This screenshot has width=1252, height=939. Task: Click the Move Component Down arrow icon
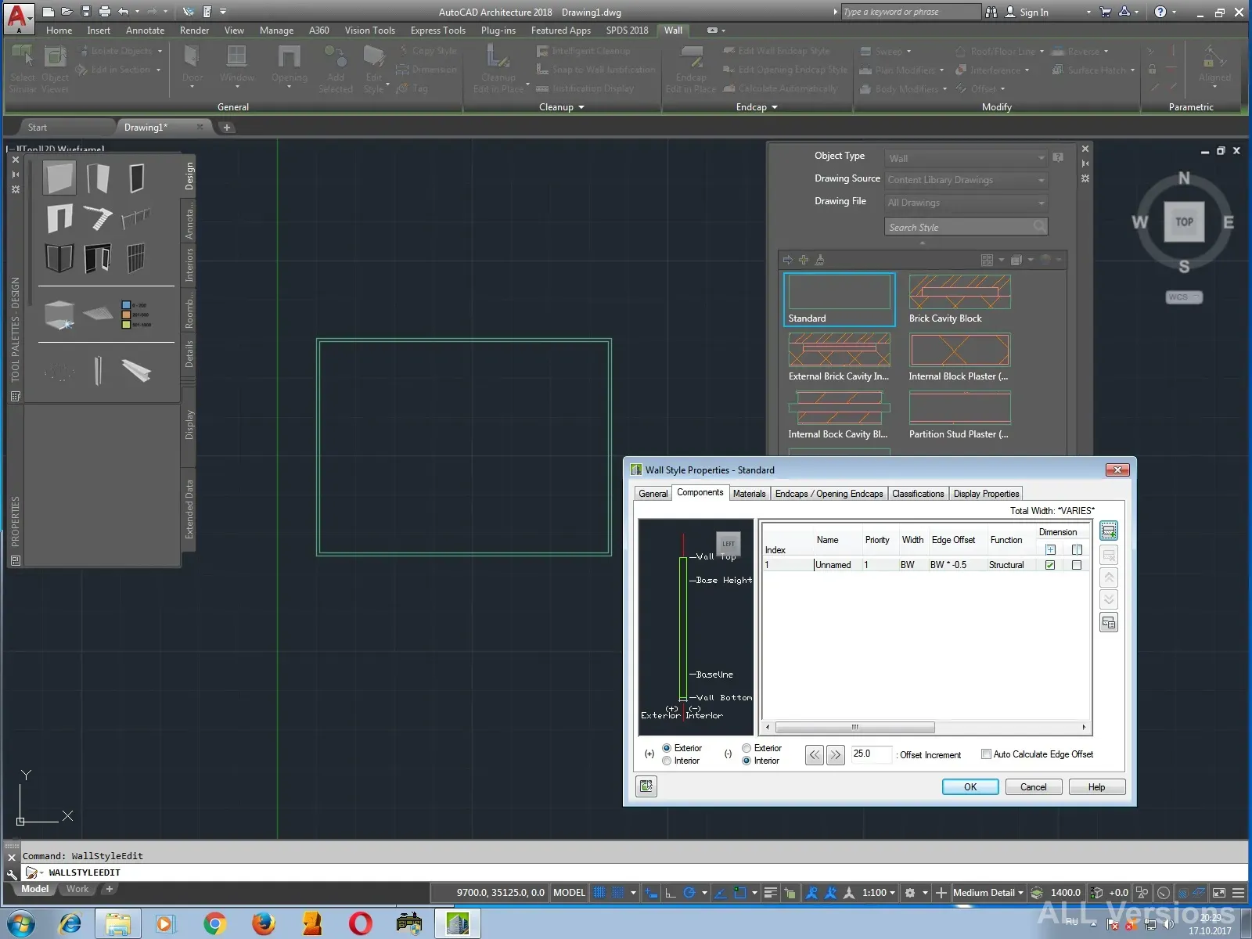(1108, 600)
